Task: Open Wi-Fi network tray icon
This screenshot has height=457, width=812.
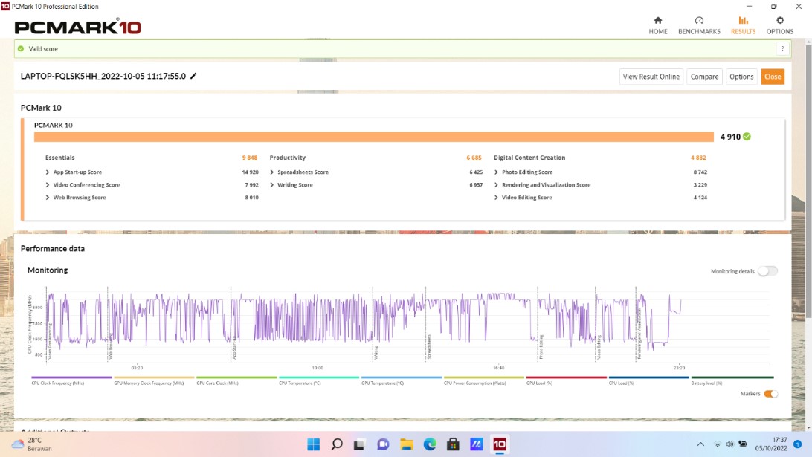Action: tap(718, 444)
